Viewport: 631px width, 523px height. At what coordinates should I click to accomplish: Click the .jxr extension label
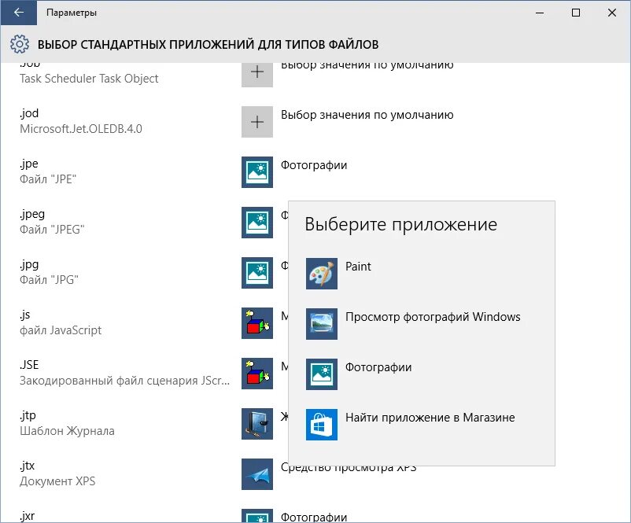point(27,516)
